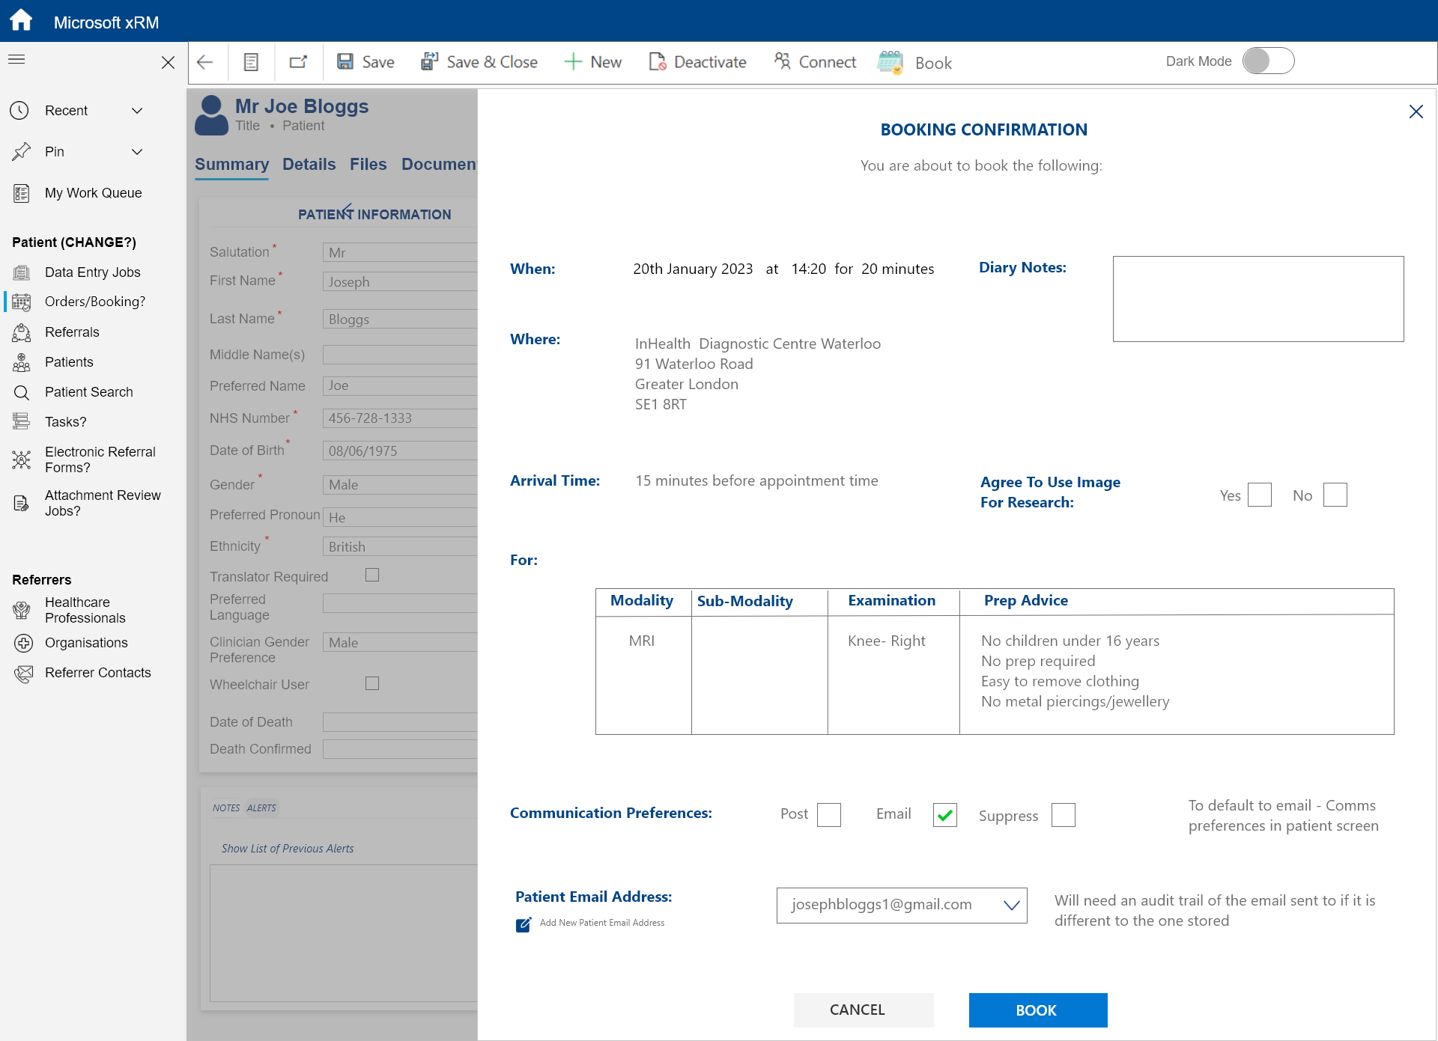
Task: Click the Save & Close icon
Action: 429,61
